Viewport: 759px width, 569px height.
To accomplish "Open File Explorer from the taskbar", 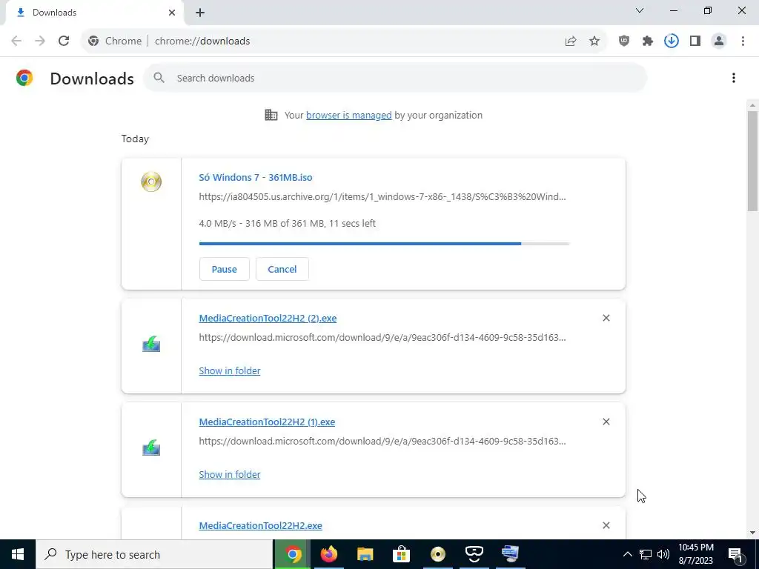I will pos(365,554).
